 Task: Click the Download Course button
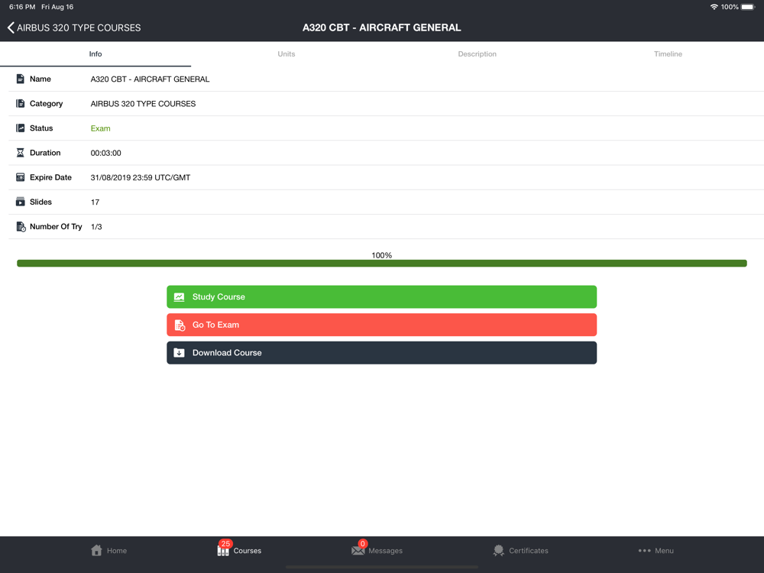click(x=381, y=353)
